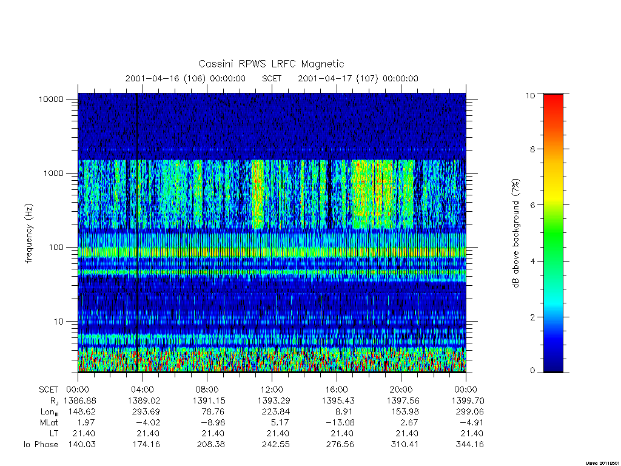
Task: Click the 12:00 SCET time label
Action: (272, 390)
